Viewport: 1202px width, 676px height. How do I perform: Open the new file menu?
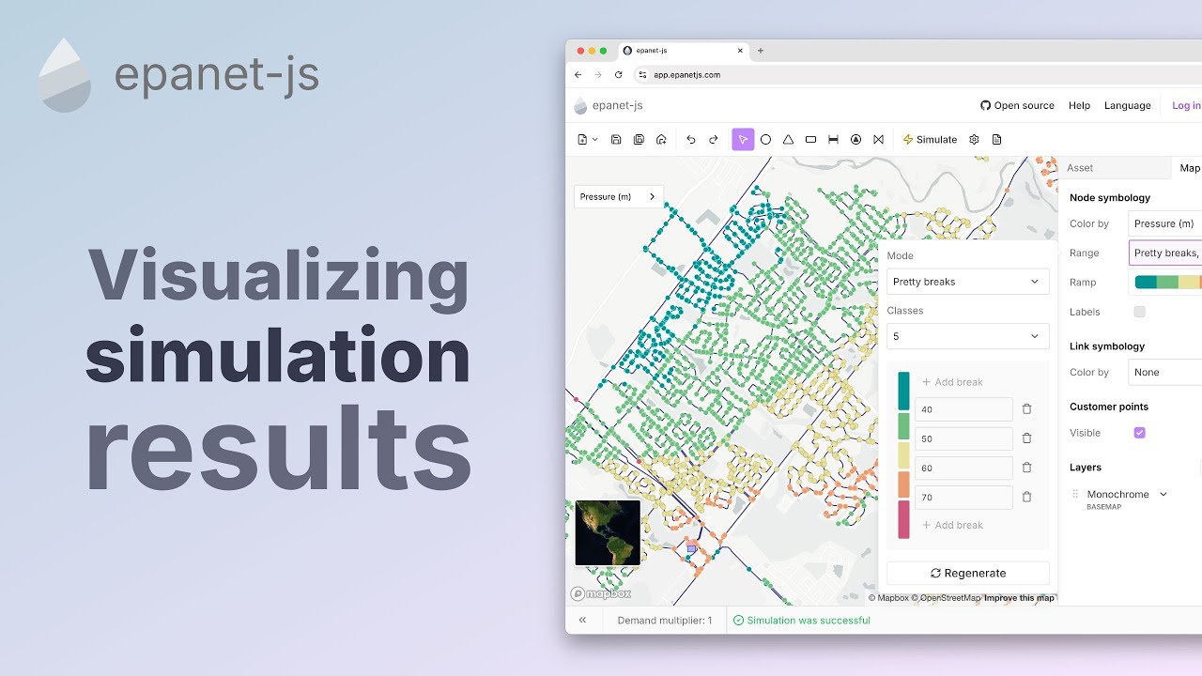click(x=587, y=139)
